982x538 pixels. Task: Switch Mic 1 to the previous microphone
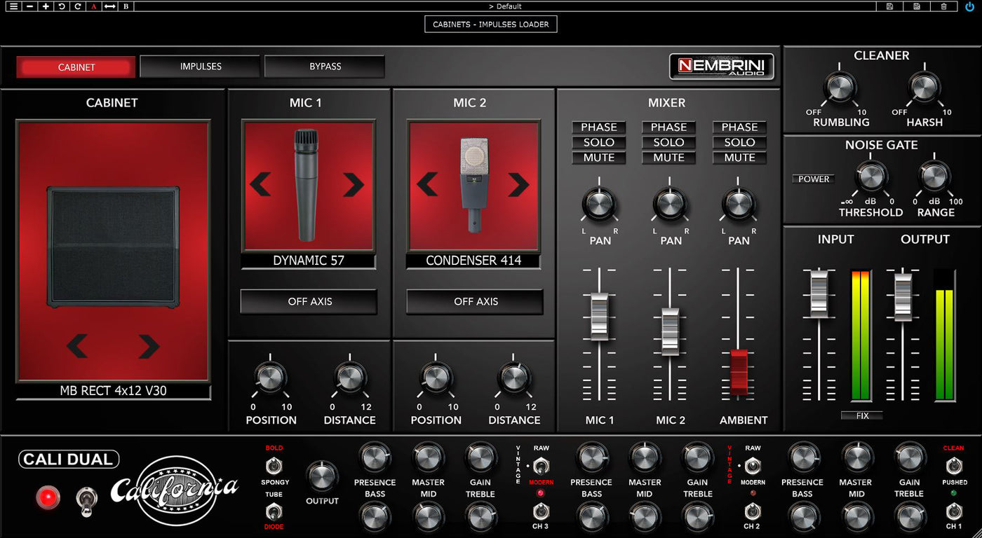[260, 184]
